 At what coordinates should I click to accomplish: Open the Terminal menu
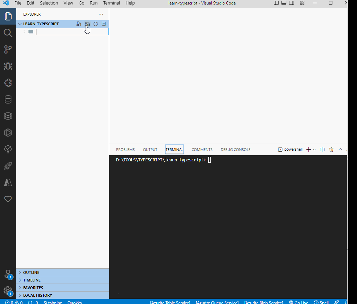click(x=112, y=3)
